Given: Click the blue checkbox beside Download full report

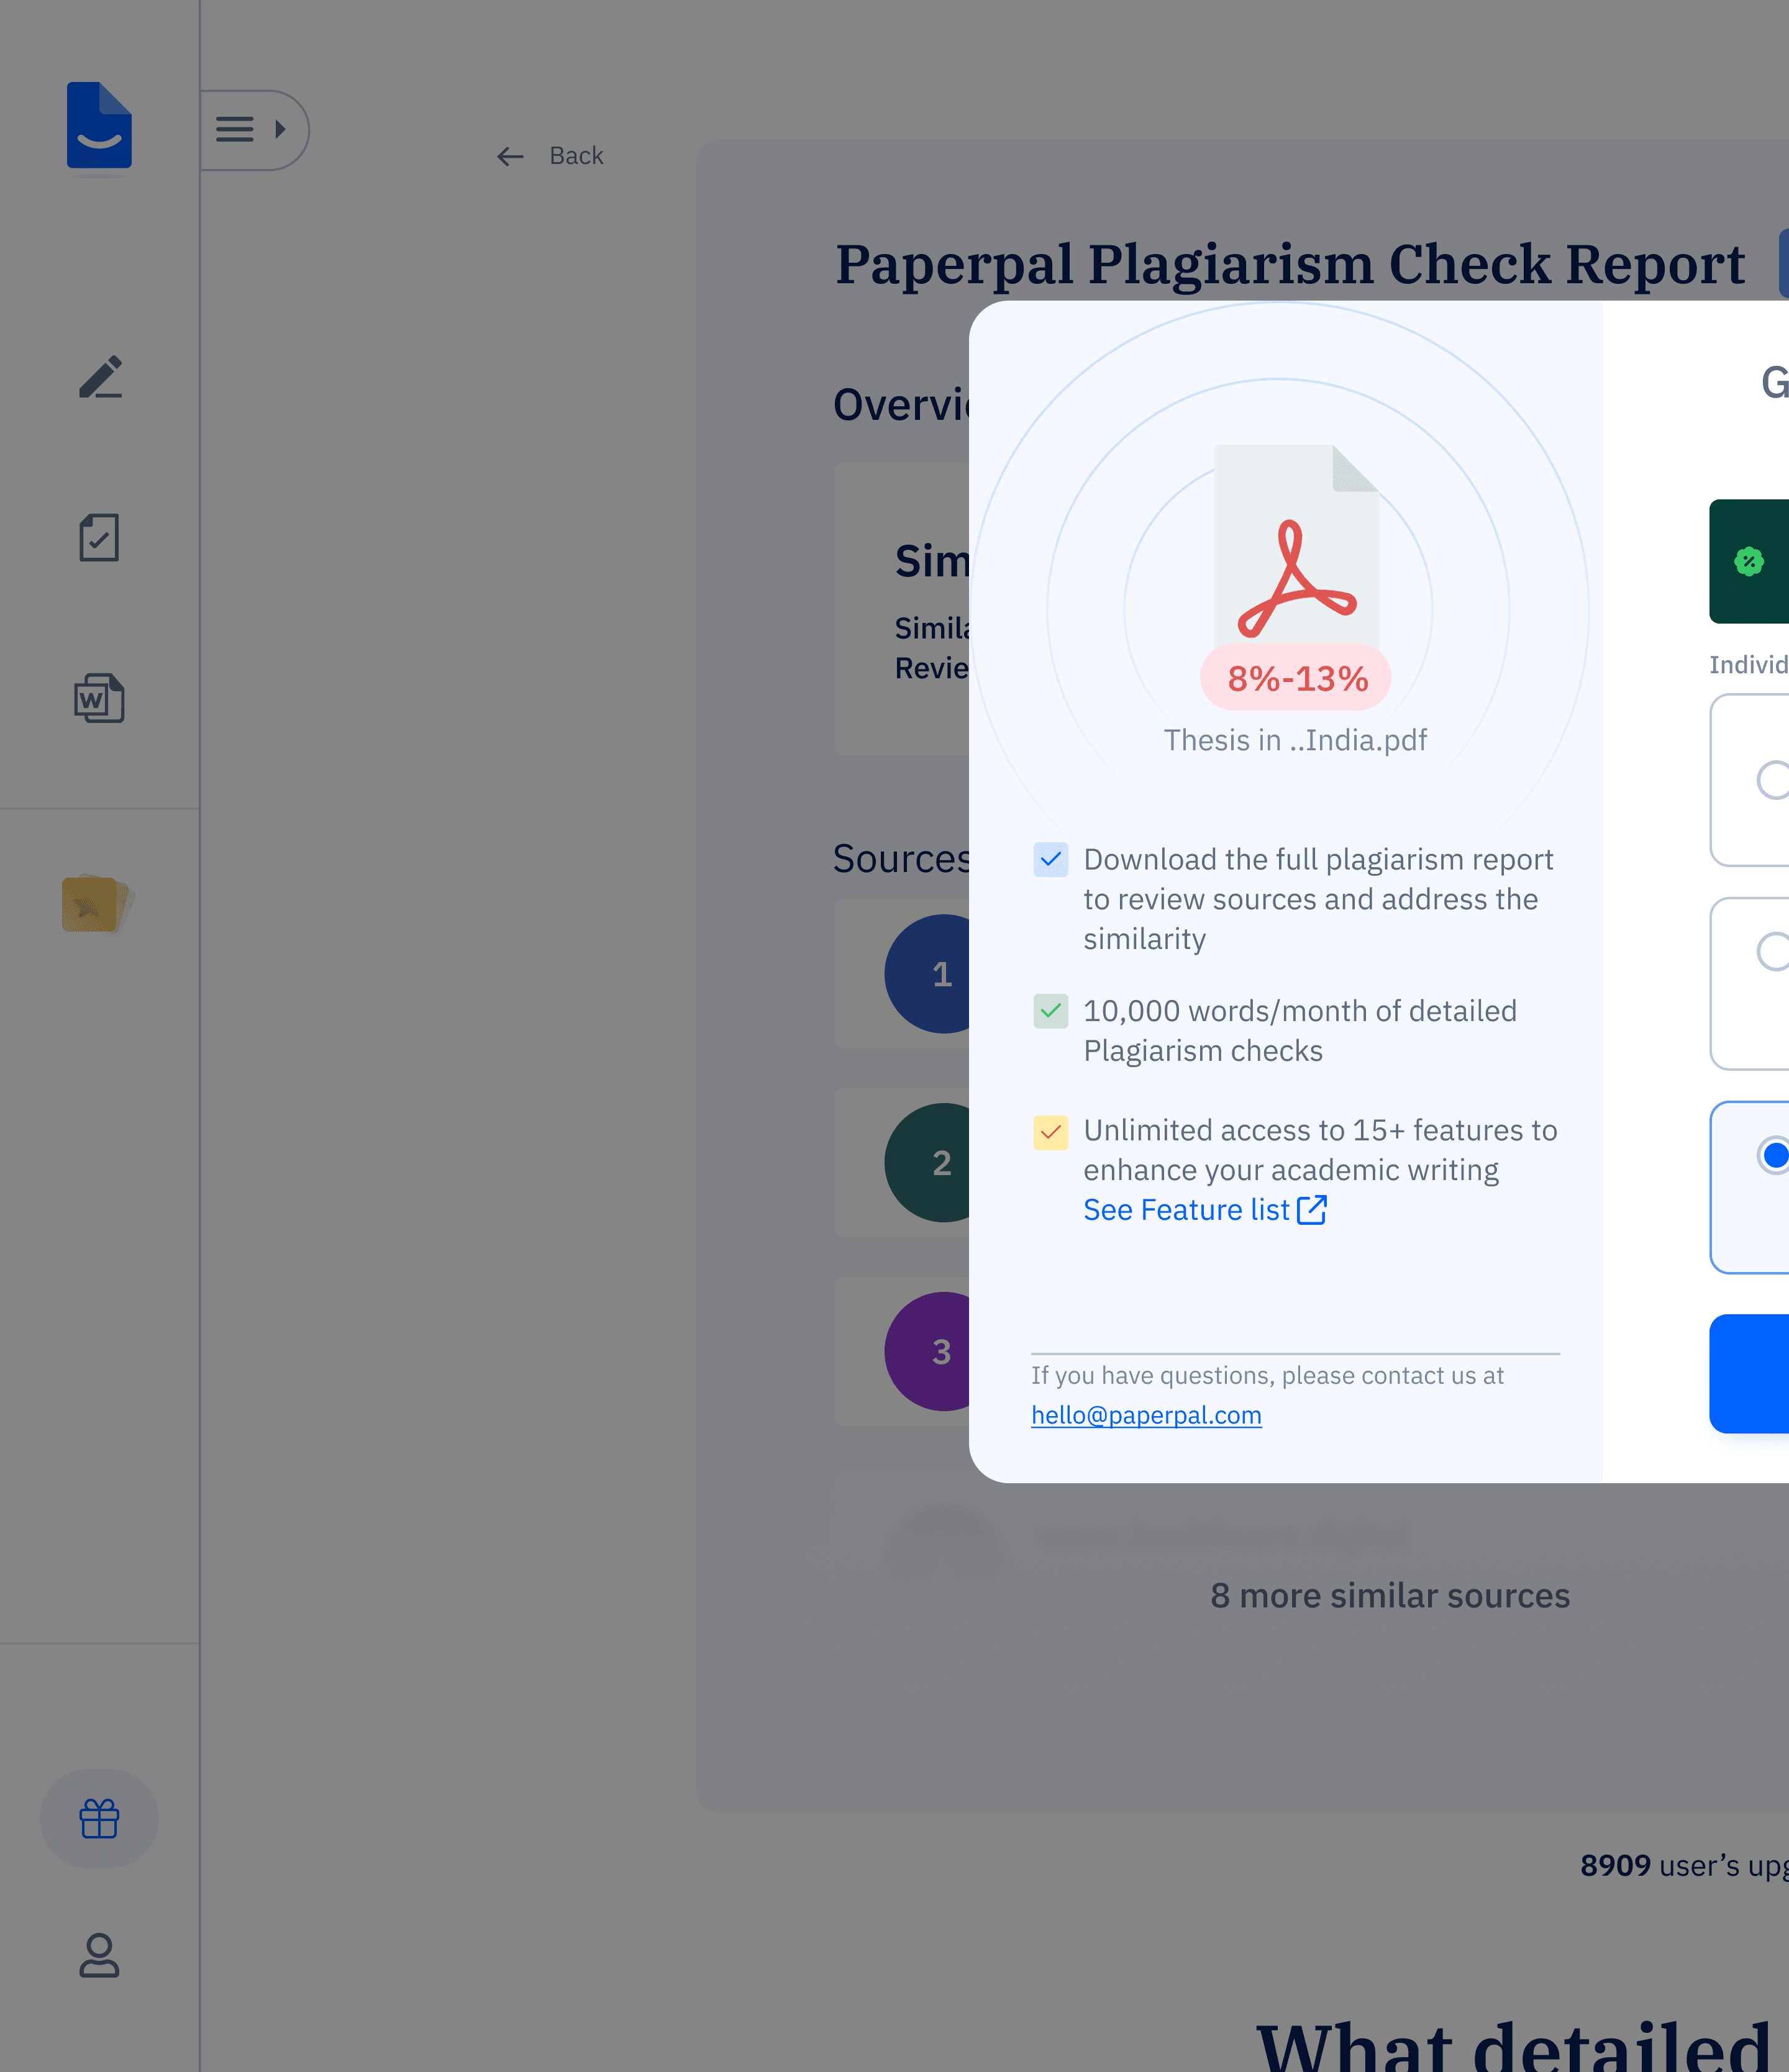Looking at the screenshot, I should (x=1050, y=859).
